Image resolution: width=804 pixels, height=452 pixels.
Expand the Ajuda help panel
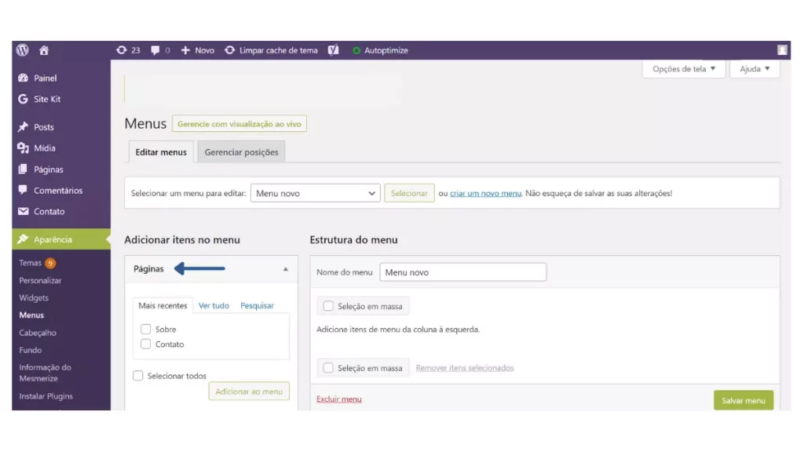755,69
